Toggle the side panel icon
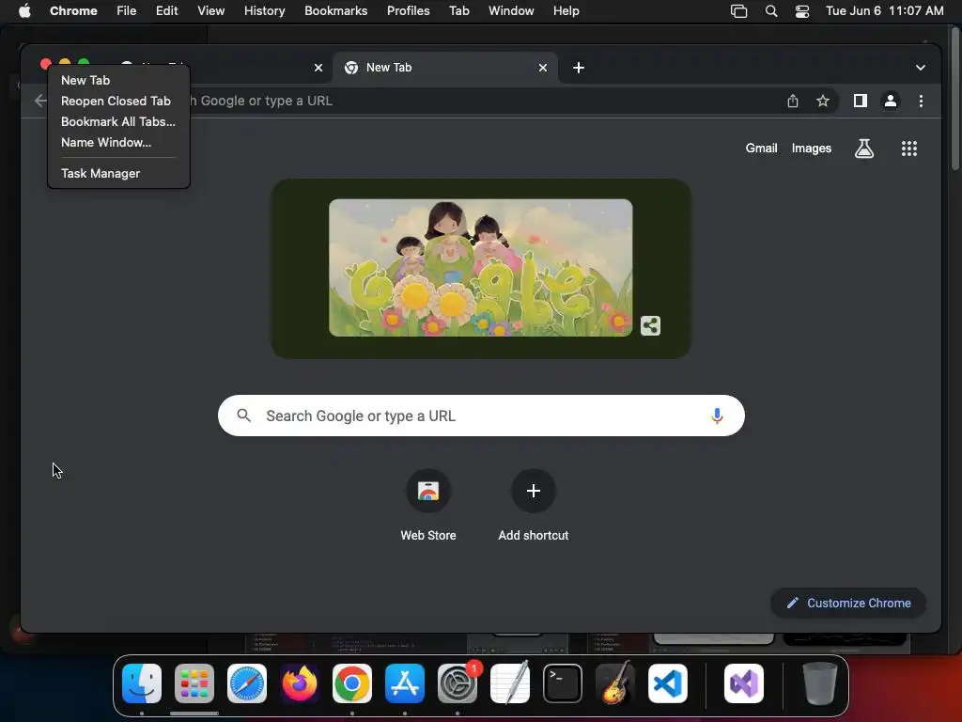This screenshot has height=722, width=962. click(x=861, y=101)
